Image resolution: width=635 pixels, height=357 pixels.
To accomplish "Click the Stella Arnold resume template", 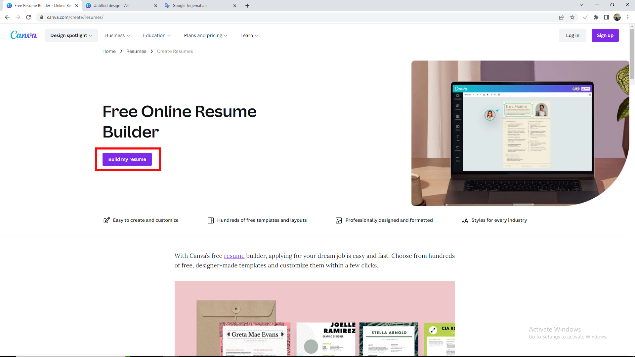I will (x=389, y=339).
